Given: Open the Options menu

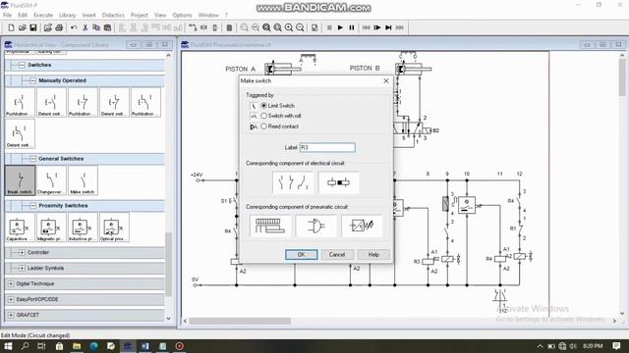Looking at the screenshot, I should tap(182, 16).
